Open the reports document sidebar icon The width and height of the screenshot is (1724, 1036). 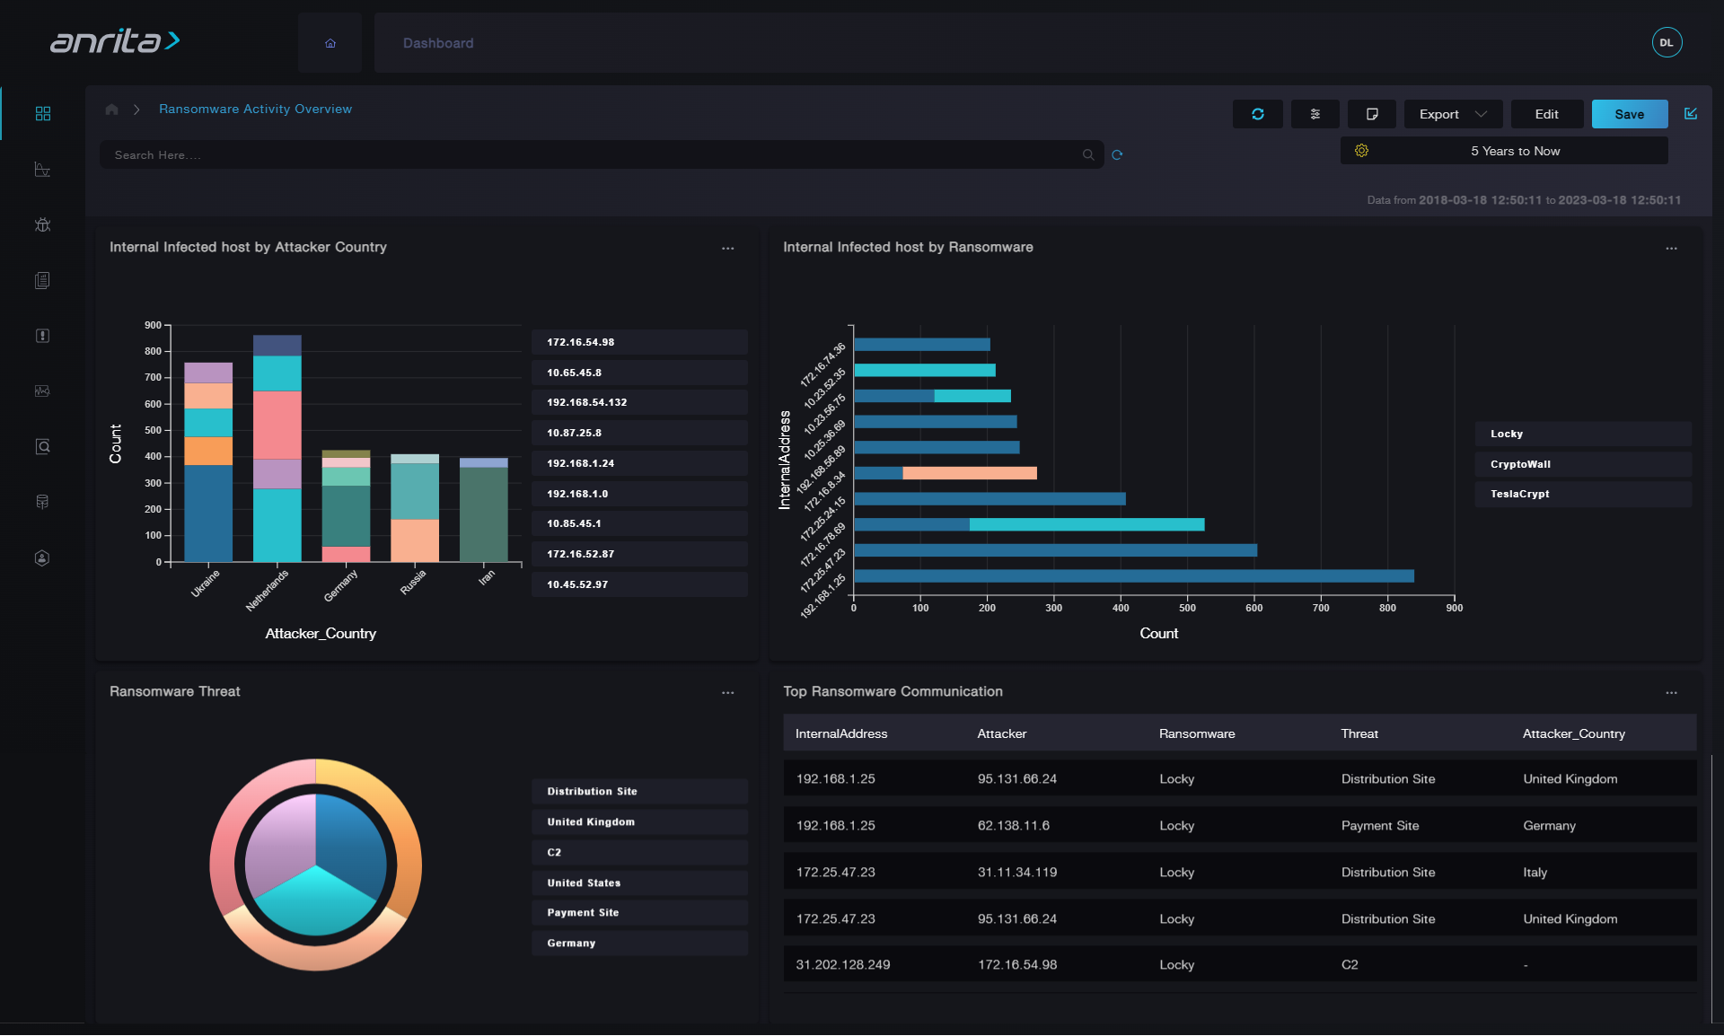(x=42, y=280)
